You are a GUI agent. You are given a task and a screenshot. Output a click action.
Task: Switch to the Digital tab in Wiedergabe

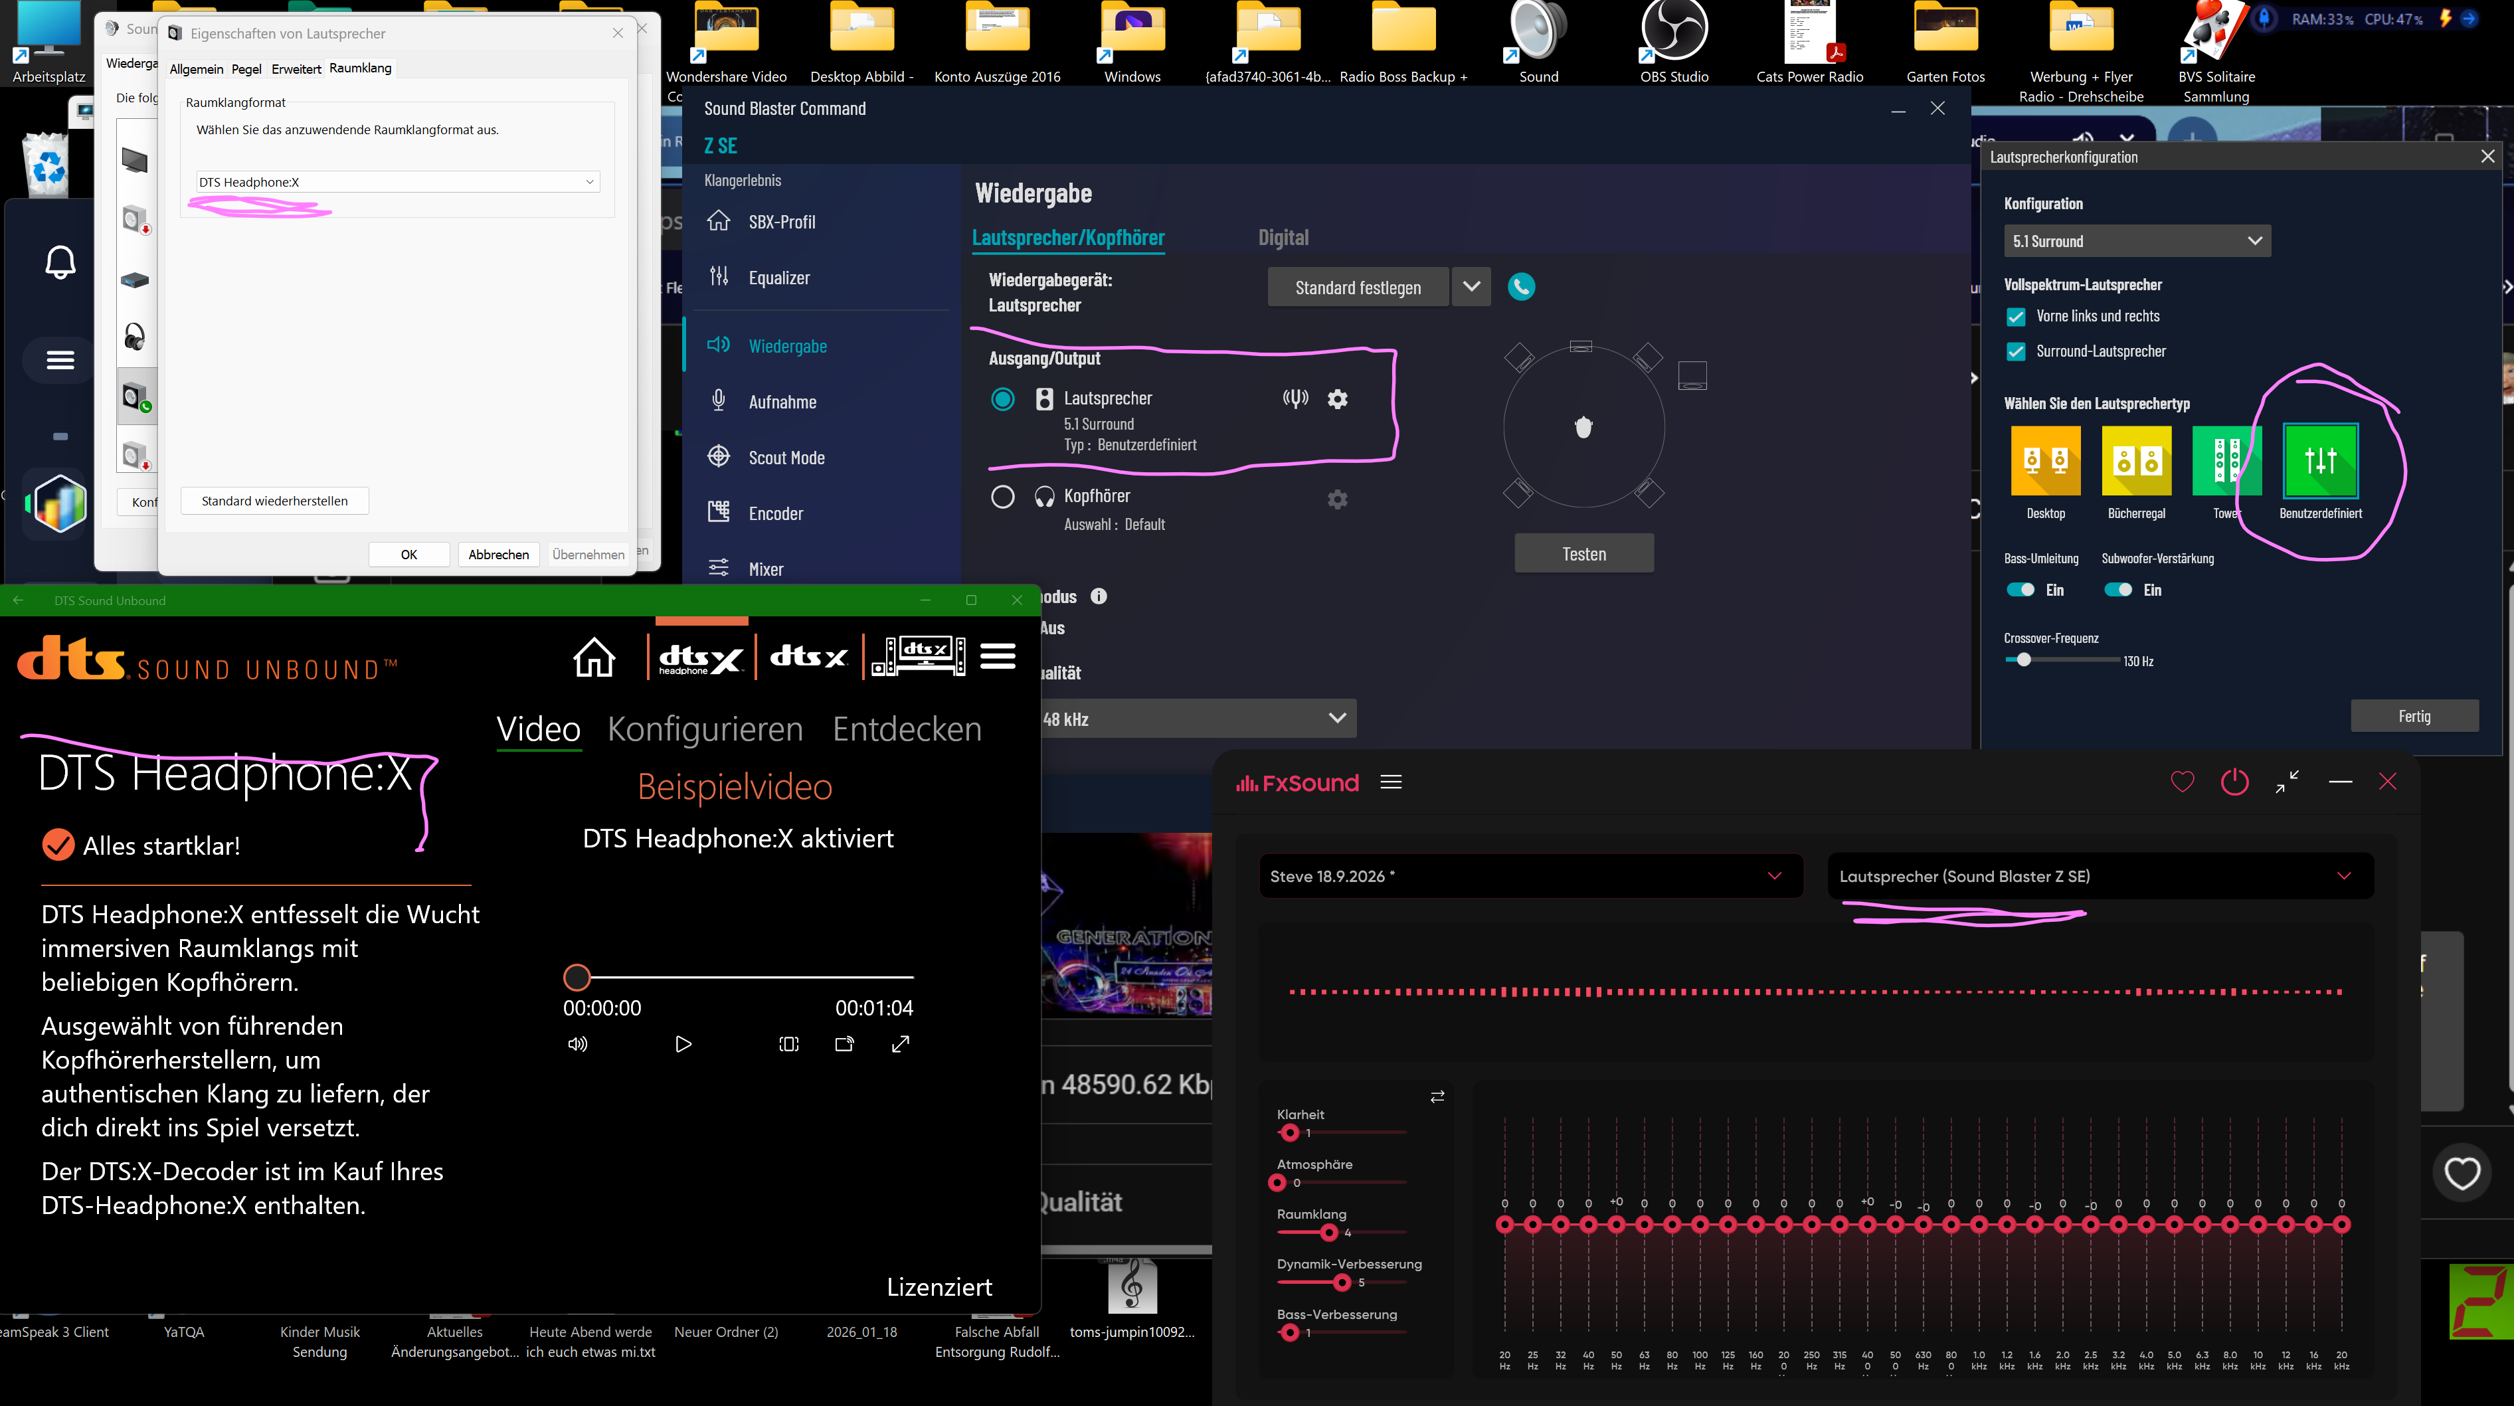point(1283,237)
